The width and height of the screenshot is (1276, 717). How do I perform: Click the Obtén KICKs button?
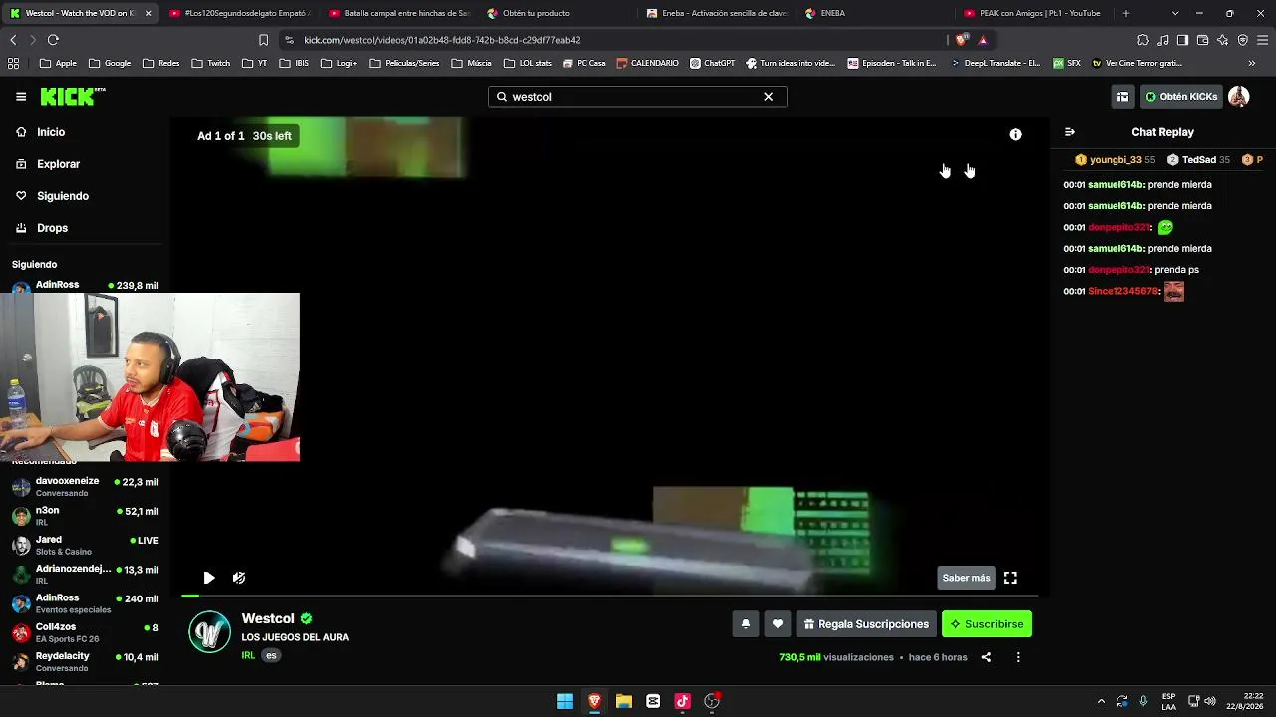pyautogui.click(x=1181, y=97)
